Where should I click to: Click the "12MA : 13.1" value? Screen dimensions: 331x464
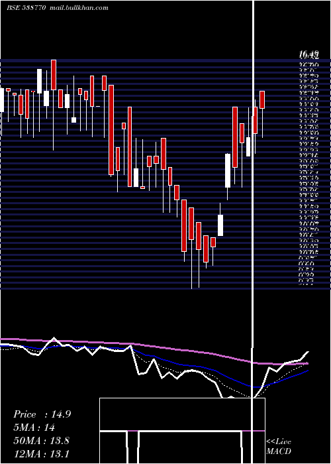tap(41, 453)
